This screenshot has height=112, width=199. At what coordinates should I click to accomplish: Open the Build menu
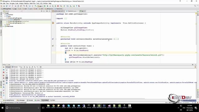(x=31, y=3)
